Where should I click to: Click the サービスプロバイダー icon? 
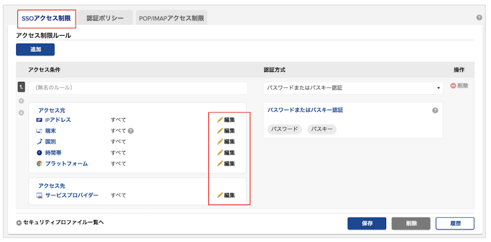pos(39,196)
